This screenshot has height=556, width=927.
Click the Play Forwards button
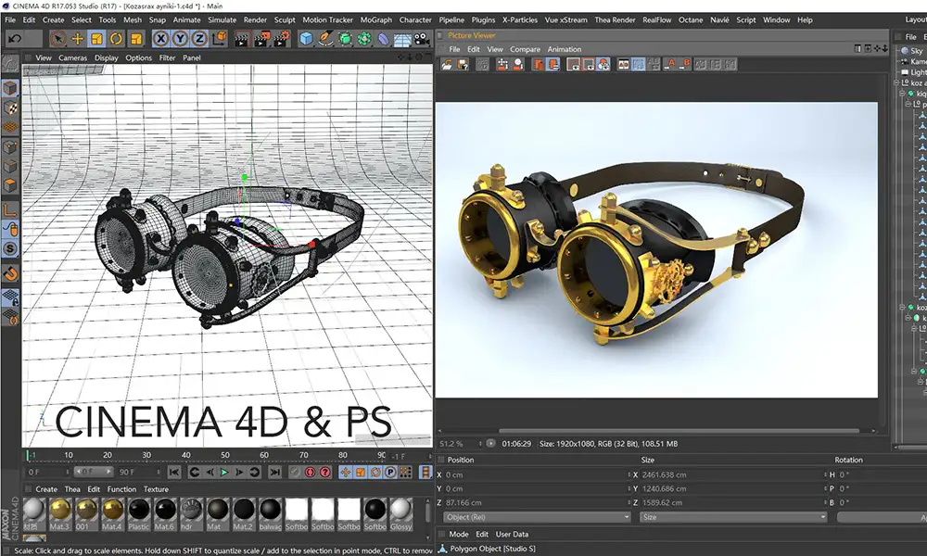(224, 472)
